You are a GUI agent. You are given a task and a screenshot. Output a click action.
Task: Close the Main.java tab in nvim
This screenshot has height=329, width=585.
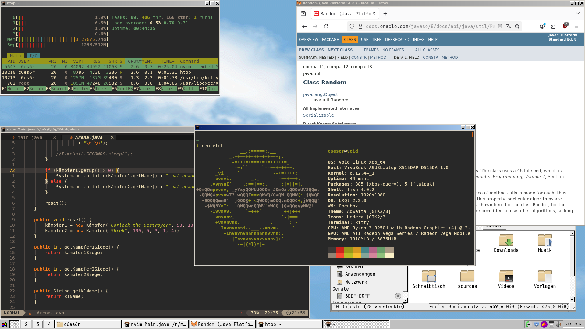(x=55, y=138)
